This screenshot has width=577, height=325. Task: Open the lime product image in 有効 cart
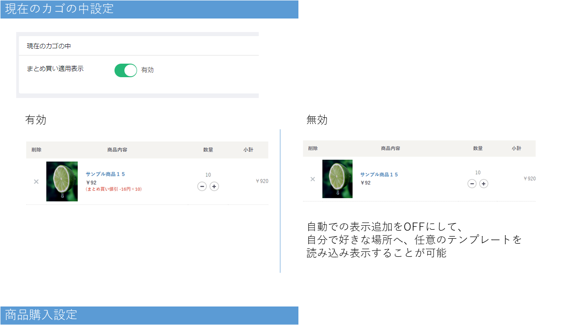tap(62, 181)
